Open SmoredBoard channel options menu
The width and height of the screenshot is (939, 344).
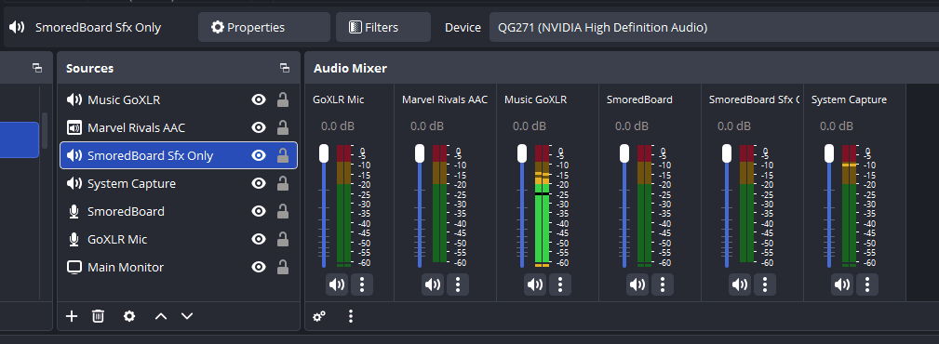tap(663, 284)
